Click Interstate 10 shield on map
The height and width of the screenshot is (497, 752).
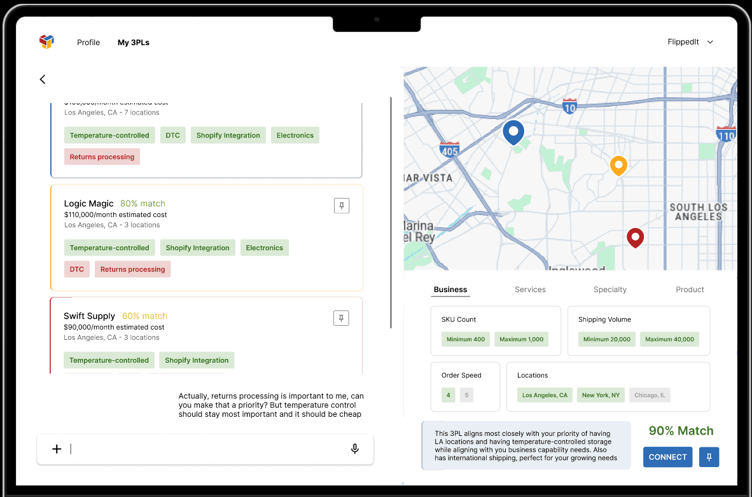(569, 107)
